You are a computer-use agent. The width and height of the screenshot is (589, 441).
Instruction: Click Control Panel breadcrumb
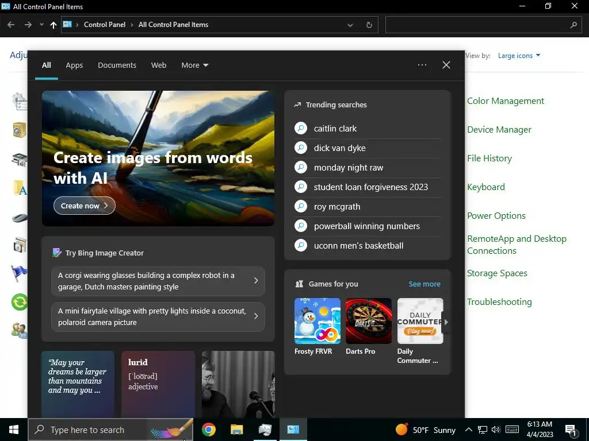point(105,25)
